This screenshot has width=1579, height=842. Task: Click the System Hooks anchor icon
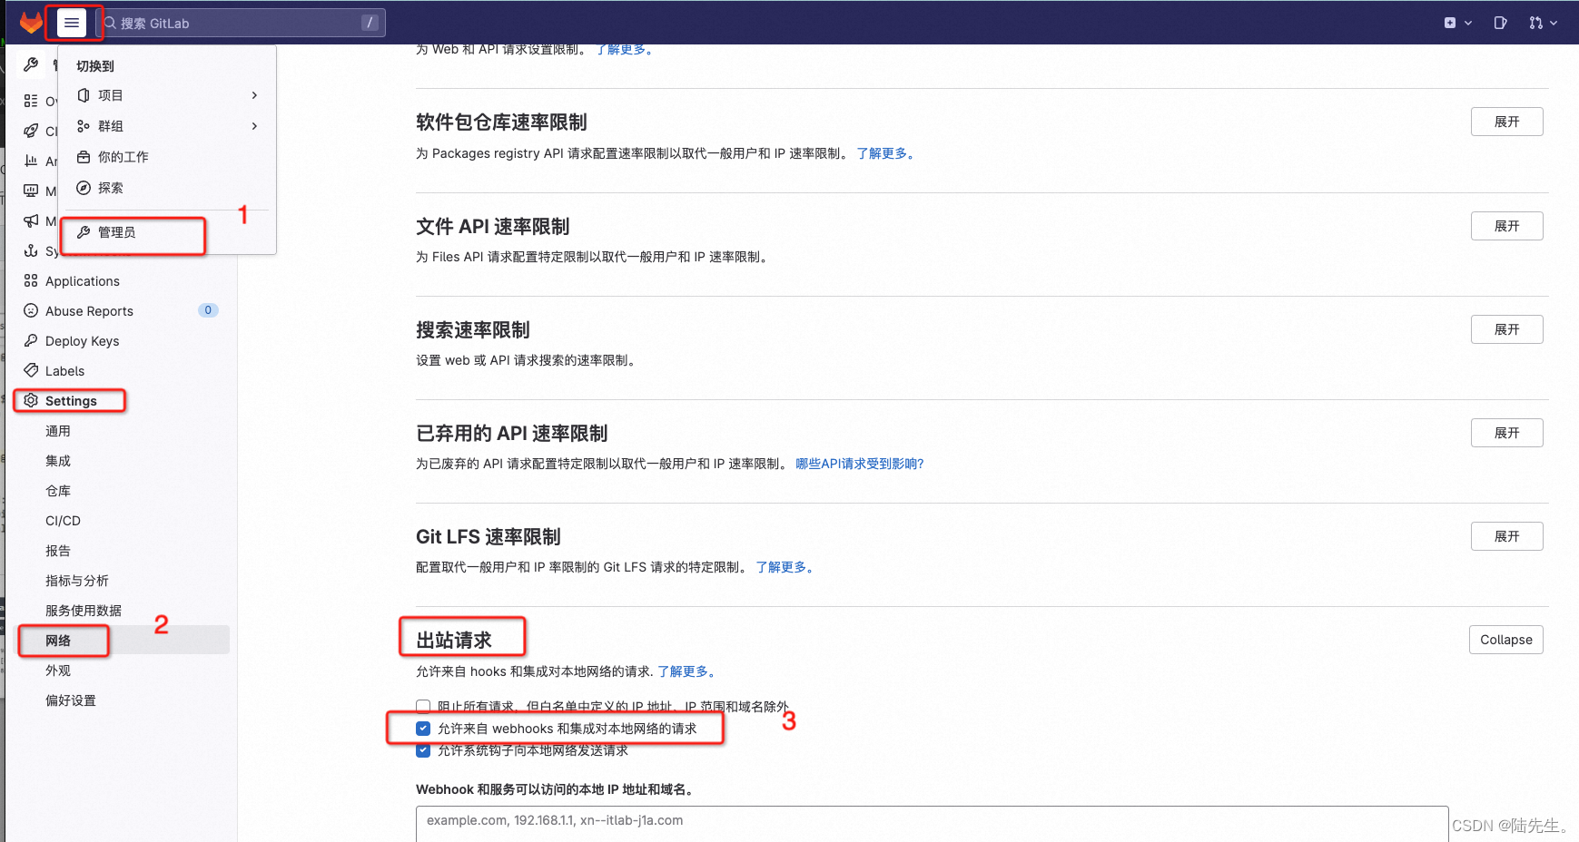(x=30, y=250)
